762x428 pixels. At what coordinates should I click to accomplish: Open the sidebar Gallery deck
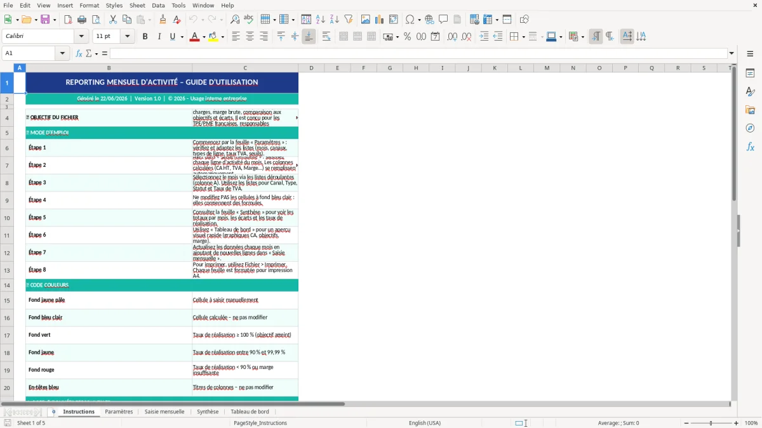pos(750,110)
